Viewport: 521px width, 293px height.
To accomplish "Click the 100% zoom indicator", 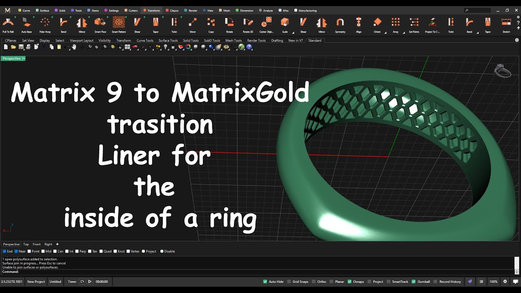I will coord(493,282).
